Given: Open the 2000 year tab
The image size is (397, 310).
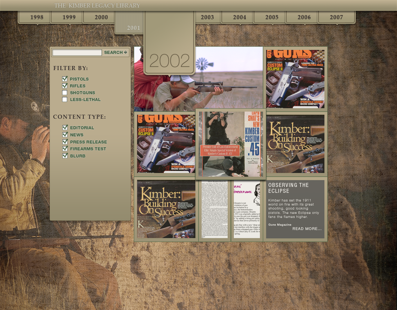Looking at the screenshot, I should (99, 17).
